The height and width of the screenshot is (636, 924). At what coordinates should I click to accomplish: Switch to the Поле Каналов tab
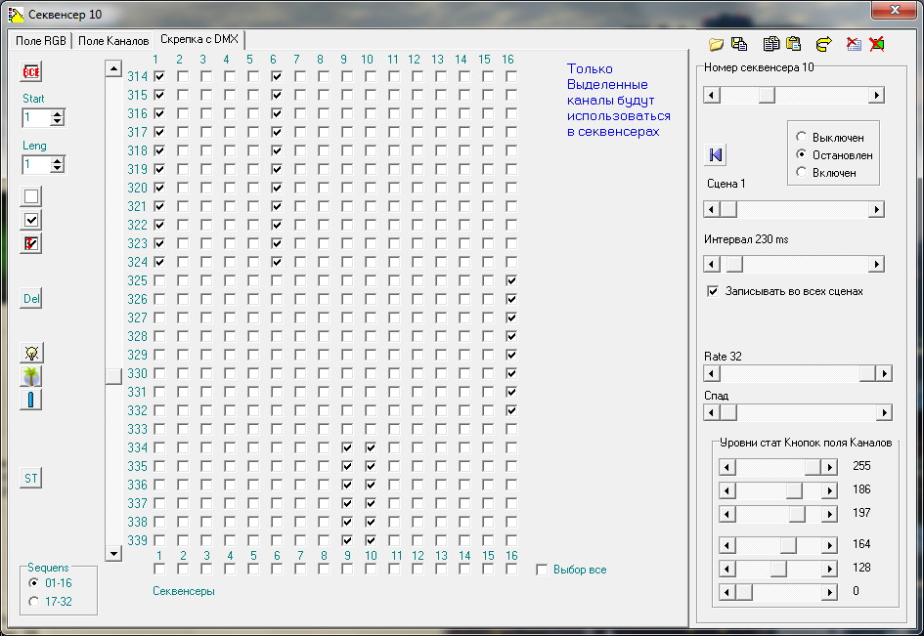[x=113, y=41]
